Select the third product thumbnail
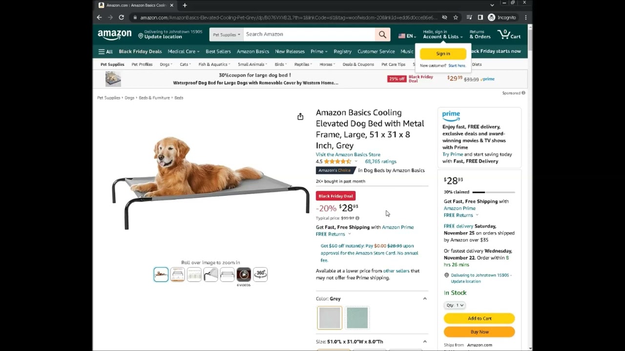This screenshot has height=351, width=625. tap(194, 274)
